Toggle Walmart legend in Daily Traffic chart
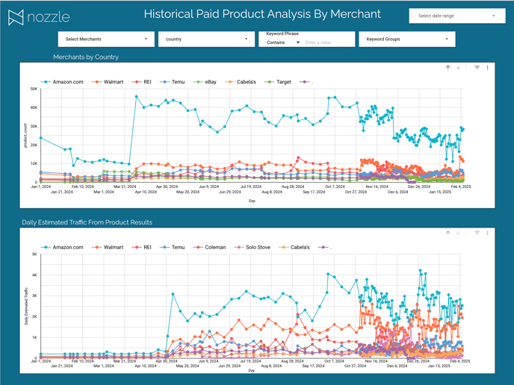Screen dimensions: 514x385 pyautogui.click(x=108, y=247)
